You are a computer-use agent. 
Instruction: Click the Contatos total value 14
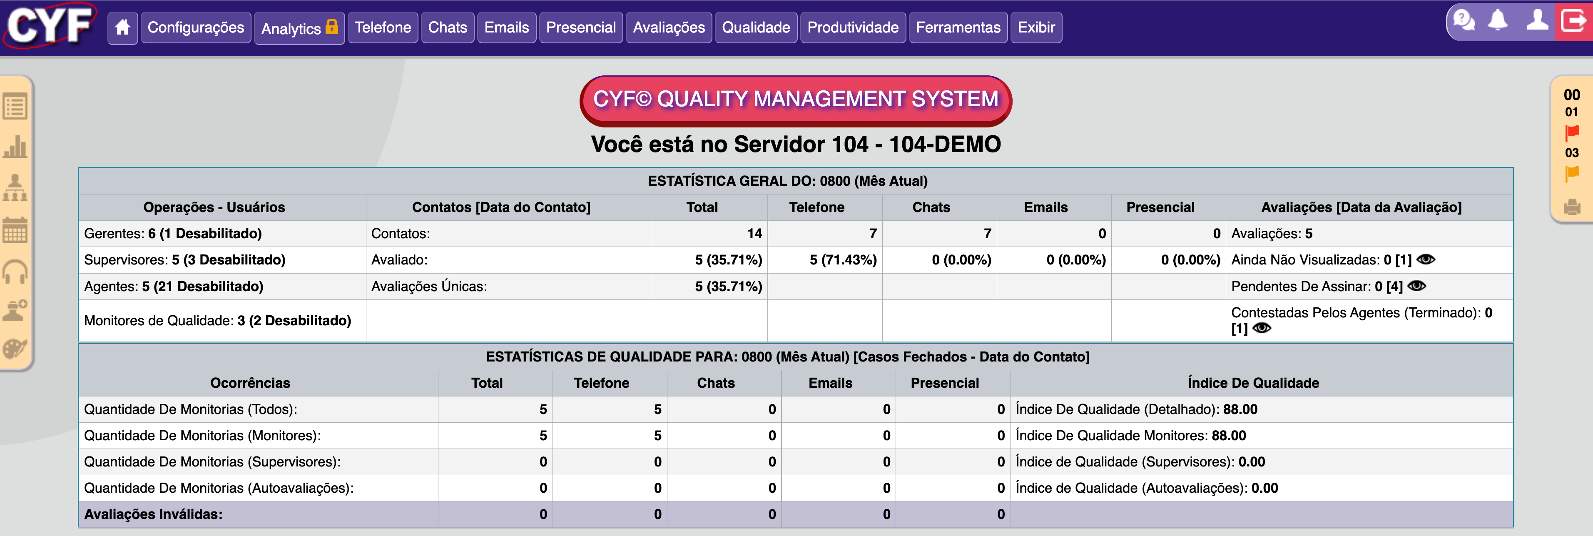pos(754,234)
